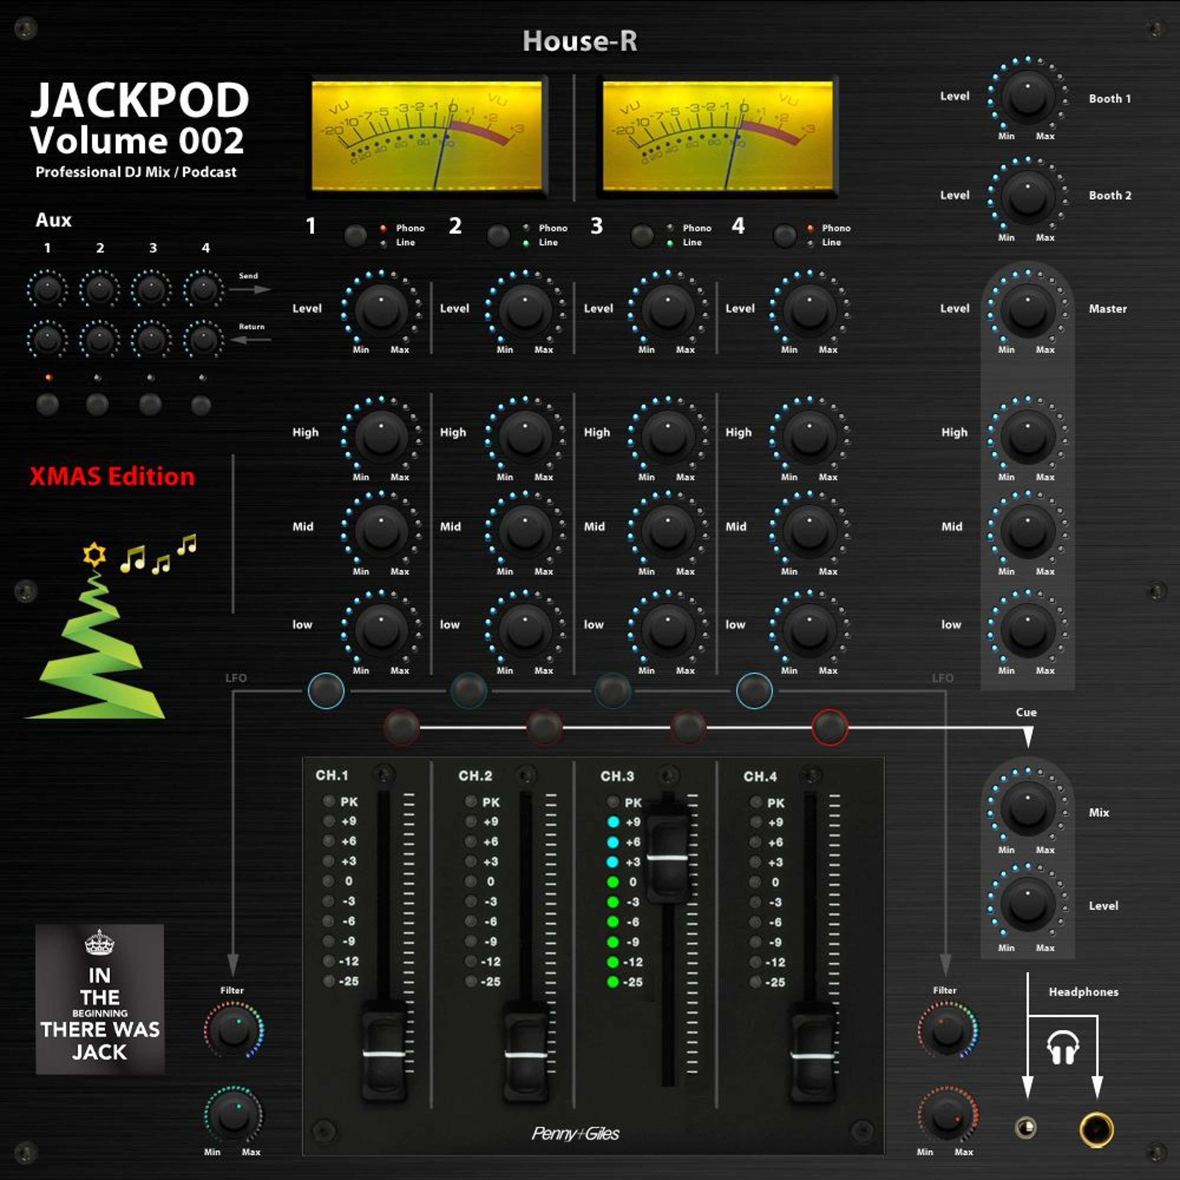Click the small mini-jack headphone socket
The image size is (1180, 1180).
pos(1026,1127)
